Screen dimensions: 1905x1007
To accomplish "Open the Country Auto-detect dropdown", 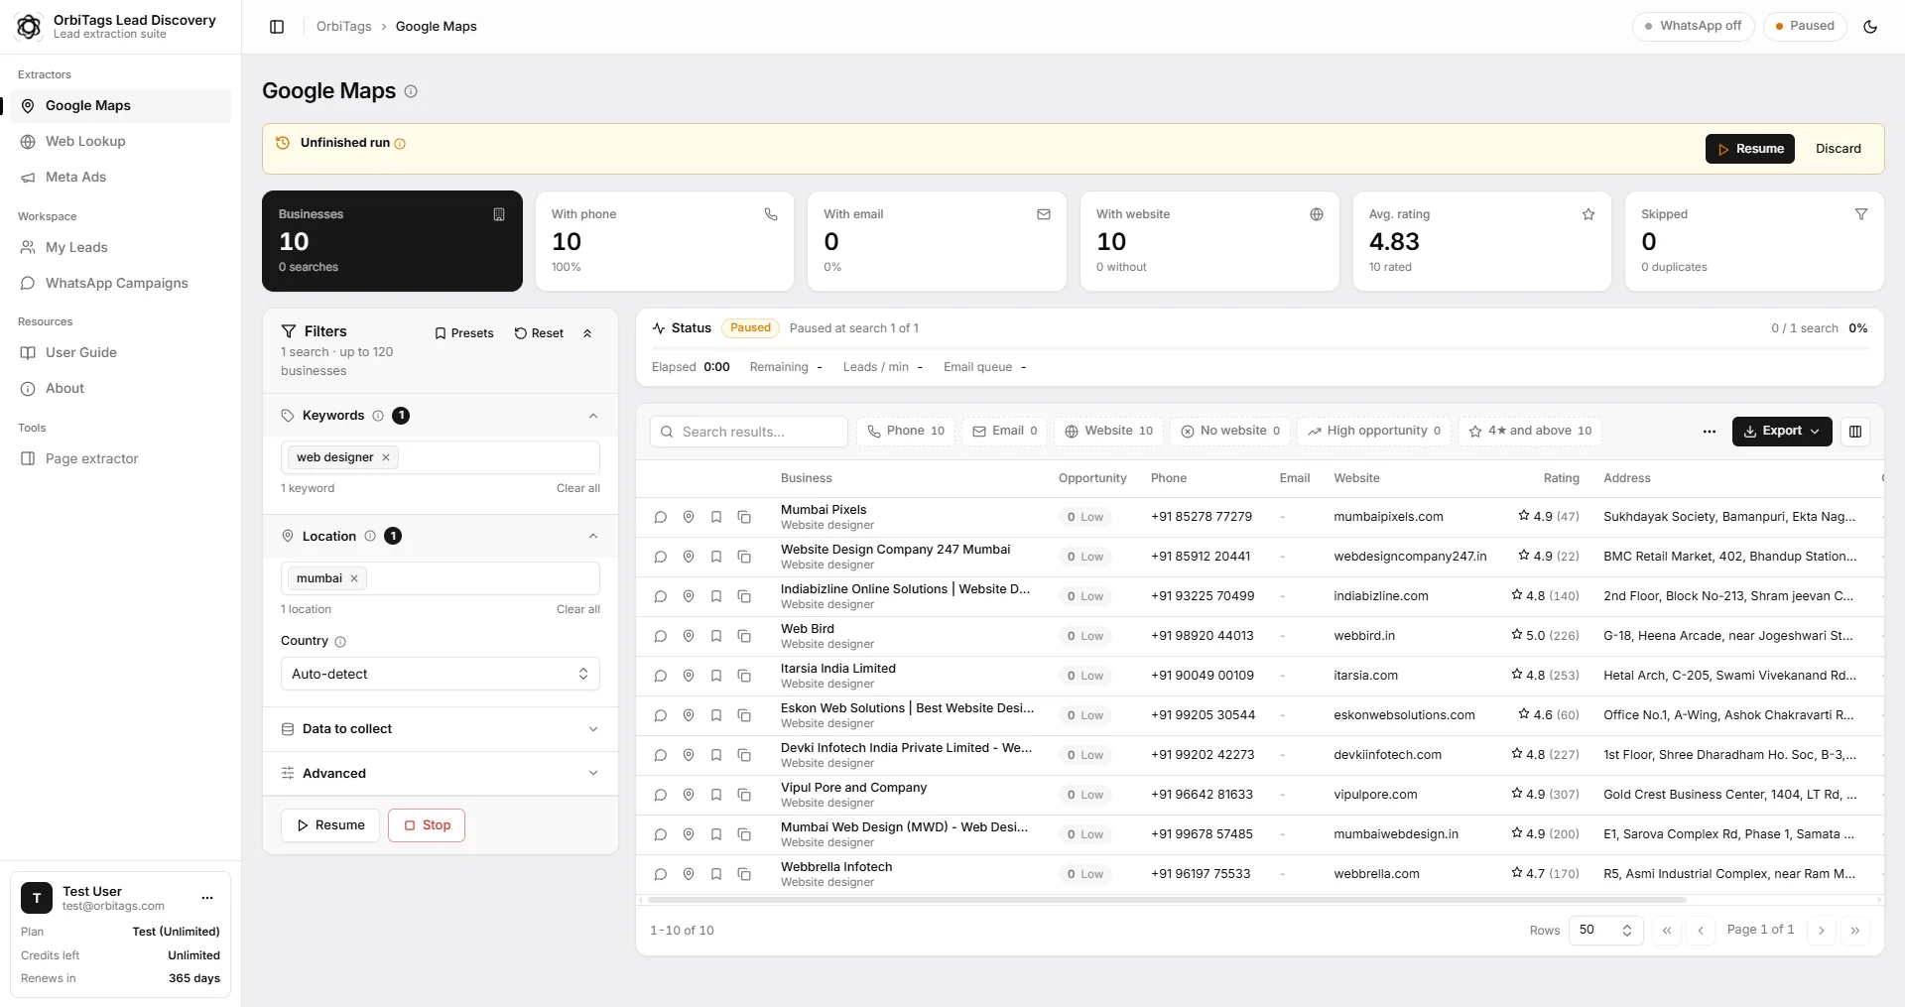I will pyautogui.click(x=441, y=675).
